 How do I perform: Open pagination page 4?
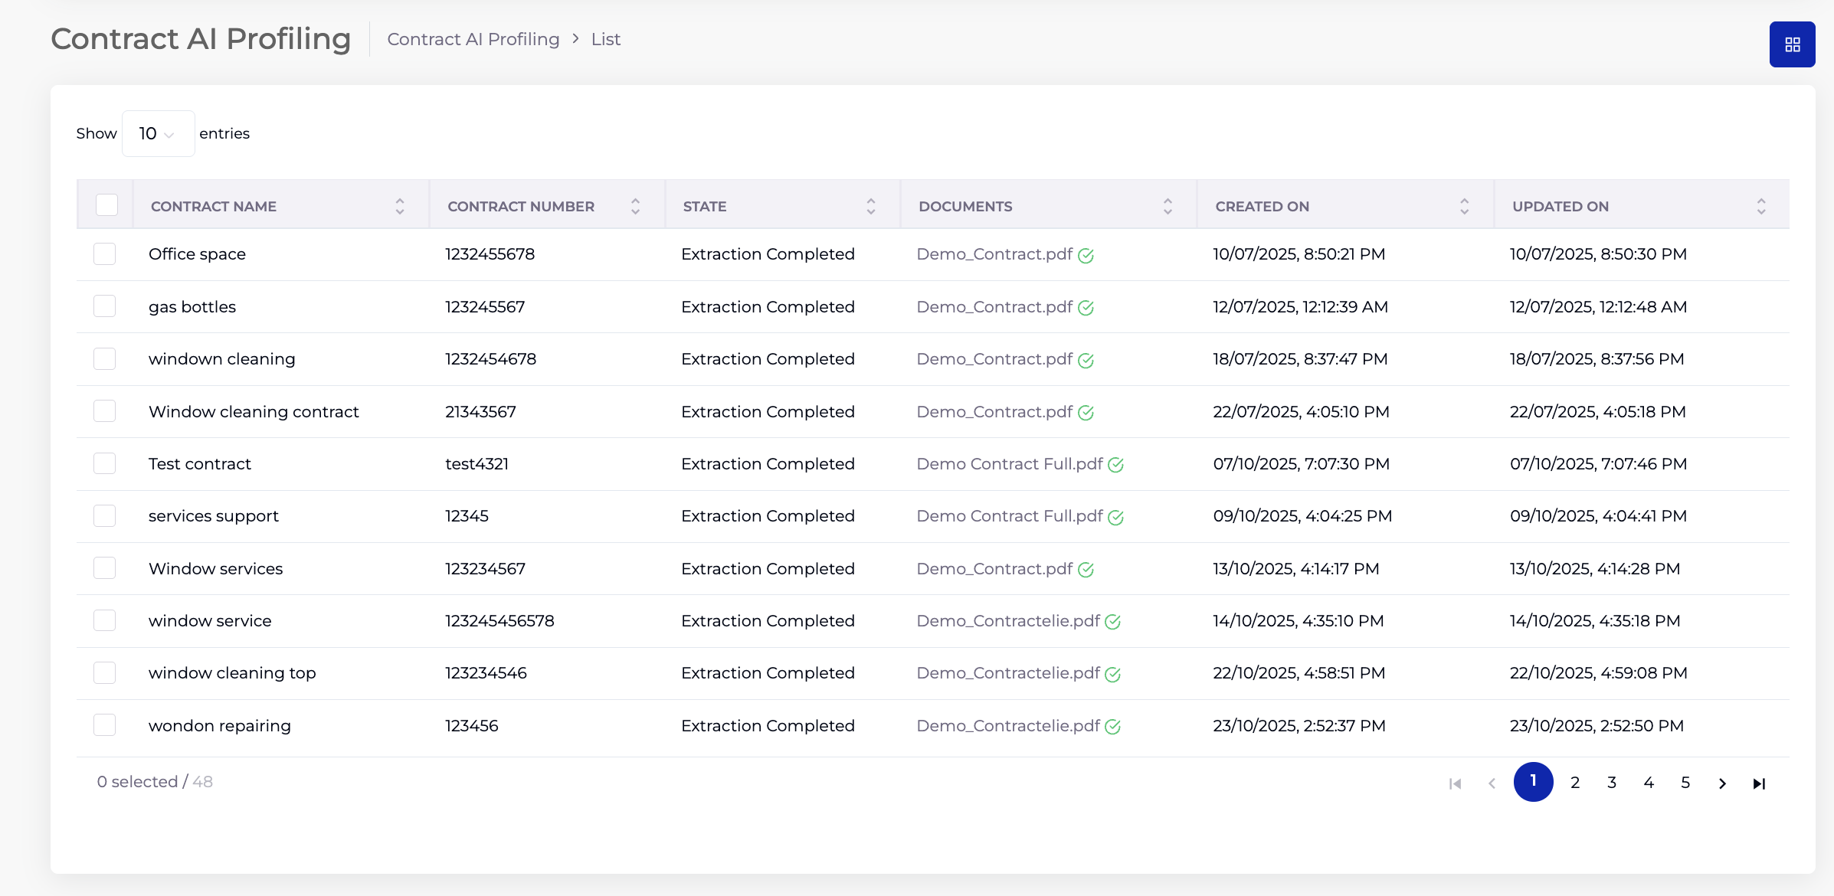point(1649,783)
